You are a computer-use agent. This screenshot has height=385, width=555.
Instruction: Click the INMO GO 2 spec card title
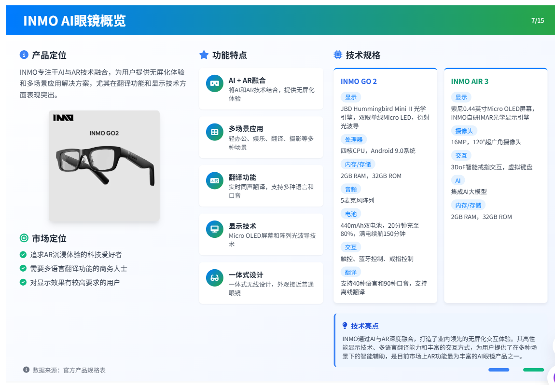tap(359, 82)
